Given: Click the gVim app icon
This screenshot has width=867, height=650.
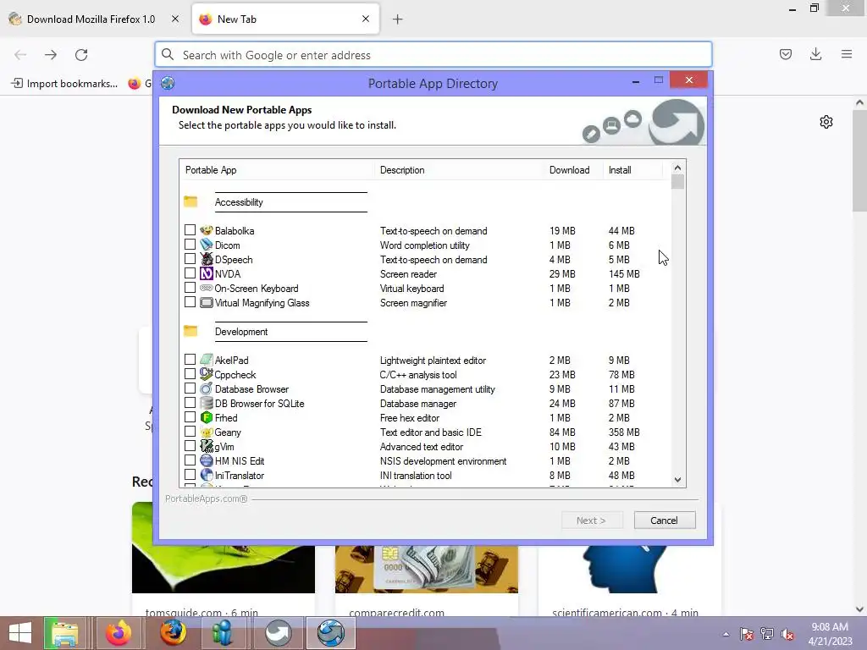Looking at the screenshot, I should 207,446.
